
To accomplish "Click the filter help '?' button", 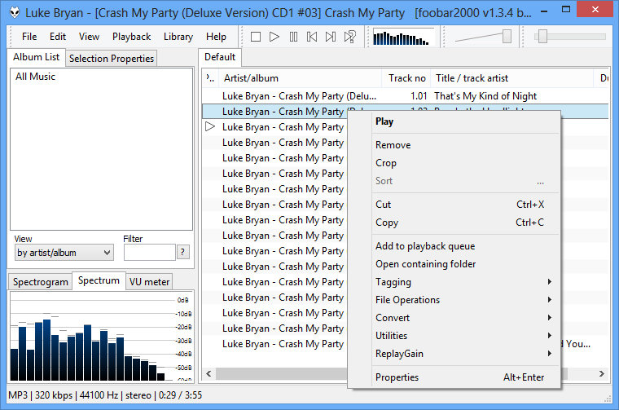I will click(182, 252).
